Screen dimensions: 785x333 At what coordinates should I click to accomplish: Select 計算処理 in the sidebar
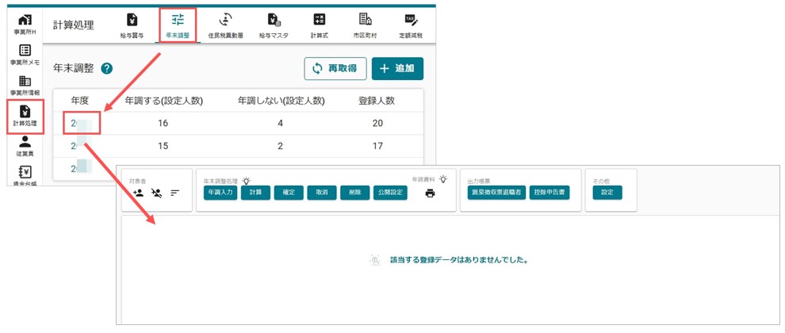pos(25,117)
